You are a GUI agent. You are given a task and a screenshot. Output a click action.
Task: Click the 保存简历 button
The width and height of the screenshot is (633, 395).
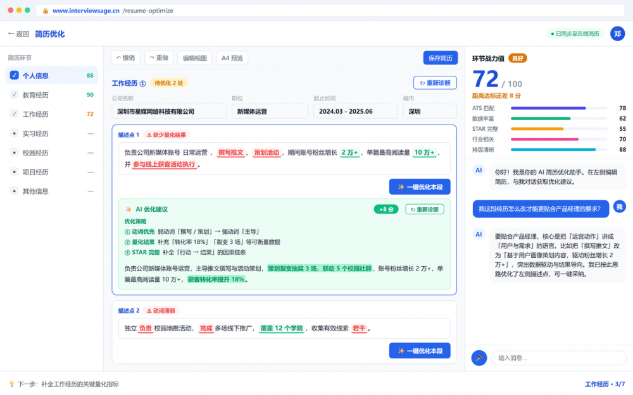441,58
